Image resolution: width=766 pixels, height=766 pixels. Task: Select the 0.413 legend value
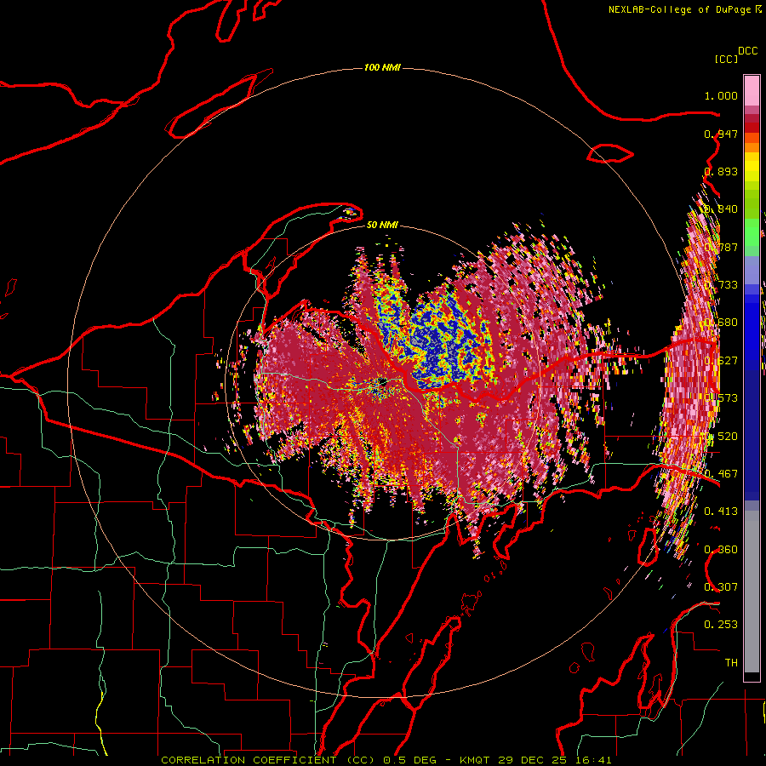pos(721,512)
